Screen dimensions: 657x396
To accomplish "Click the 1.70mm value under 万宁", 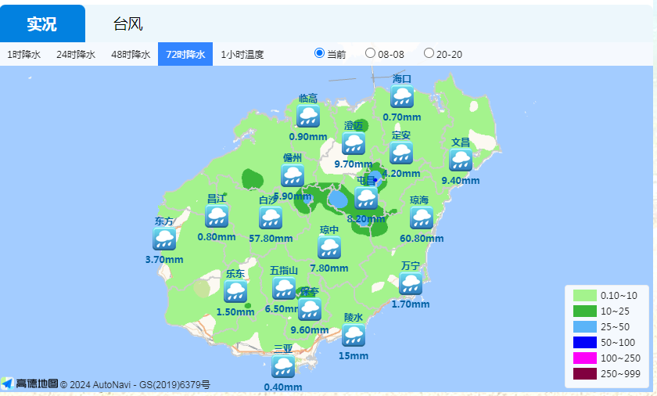I will 411,304.
